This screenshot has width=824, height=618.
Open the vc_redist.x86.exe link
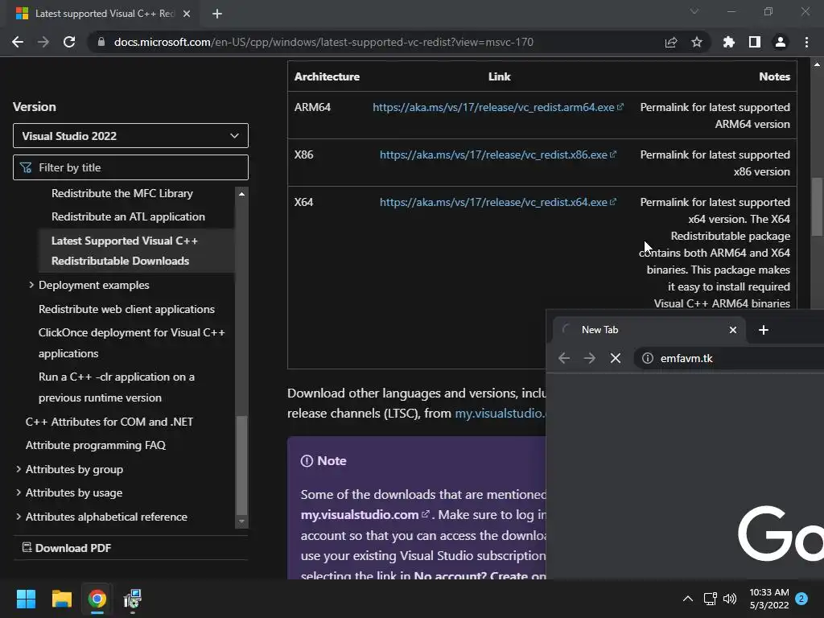pos(497,154)
